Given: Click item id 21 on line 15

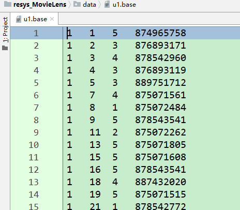Looking at the screenshot, I should [x=95, y=206].
